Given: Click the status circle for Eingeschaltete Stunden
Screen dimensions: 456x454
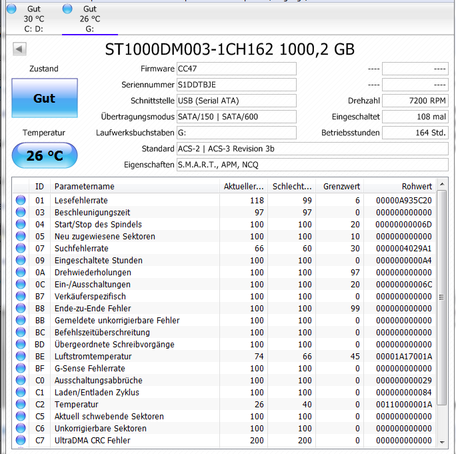Looking at the screenshot, I should pos(21,260).
